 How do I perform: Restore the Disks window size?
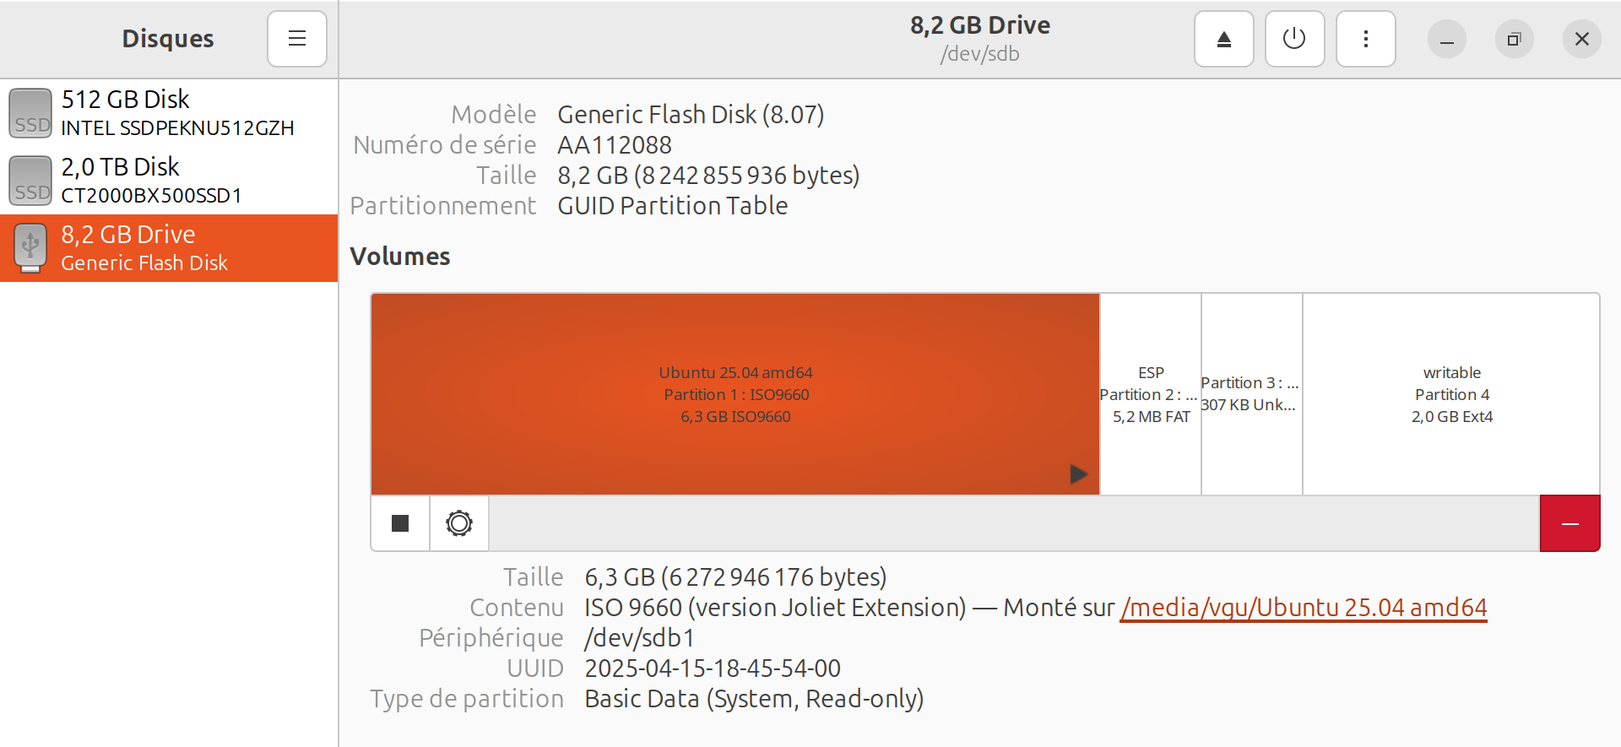pos(1515,39)
